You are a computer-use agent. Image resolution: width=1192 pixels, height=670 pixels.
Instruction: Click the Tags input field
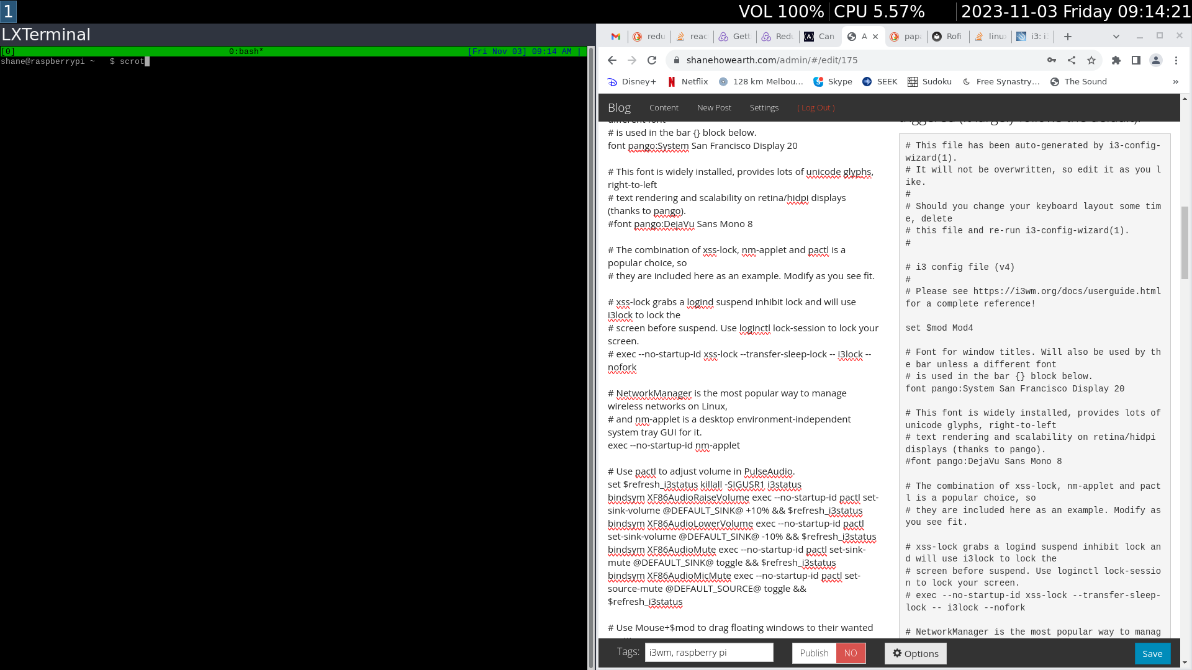[708, 653]
